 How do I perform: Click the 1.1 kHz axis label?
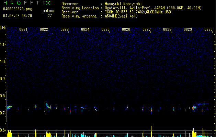3,45
